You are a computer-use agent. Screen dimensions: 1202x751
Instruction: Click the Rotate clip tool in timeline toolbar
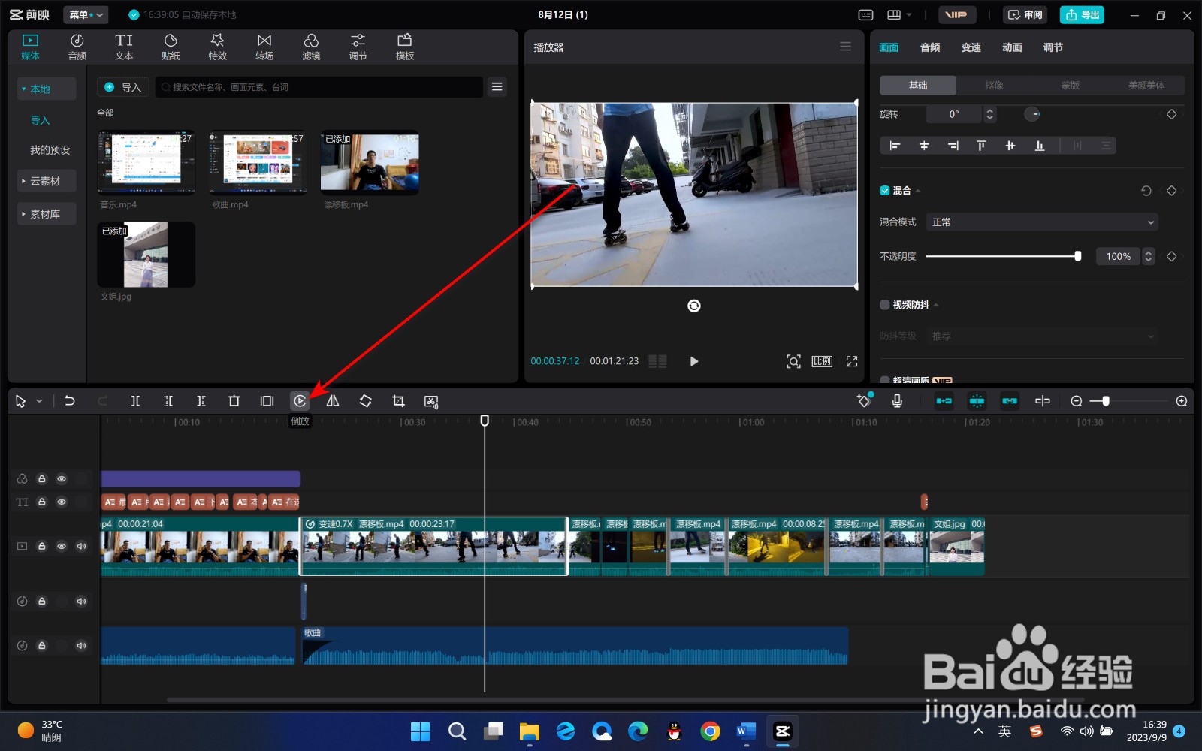pos(365,401)
